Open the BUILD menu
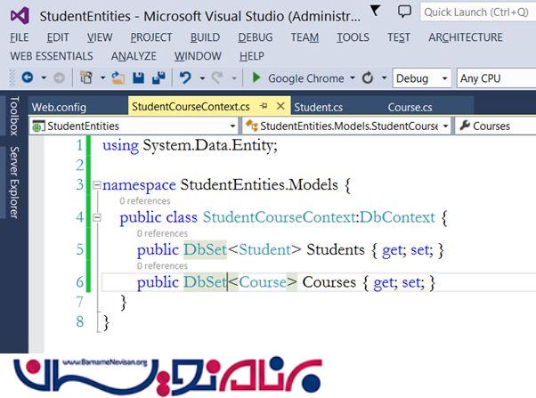The height and width of the screenshot is (398, 536). 205,37
